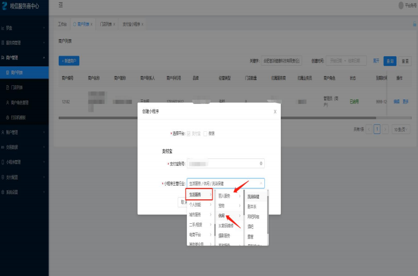Close the 创建小程序 dialog with X
Screen dimensions: 418x276
(275, 111)
